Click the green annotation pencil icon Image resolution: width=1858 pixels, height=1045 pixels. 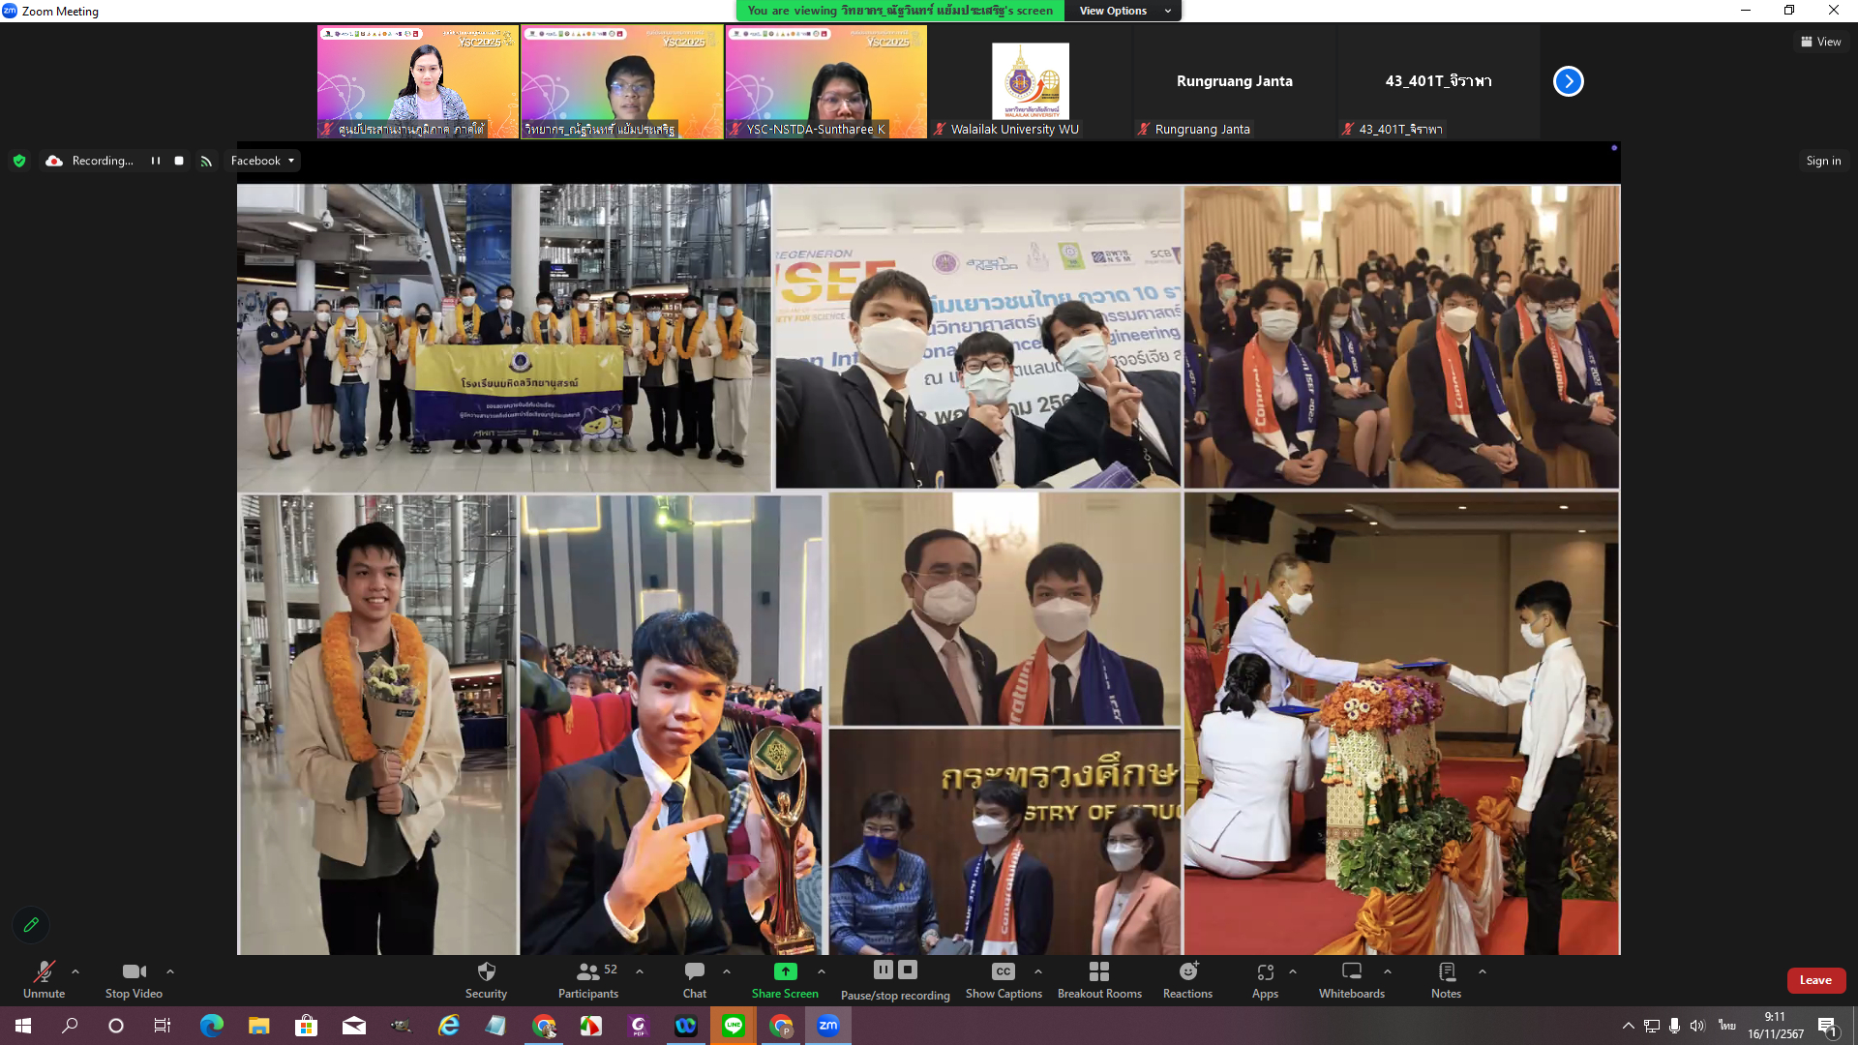(31, 925)
